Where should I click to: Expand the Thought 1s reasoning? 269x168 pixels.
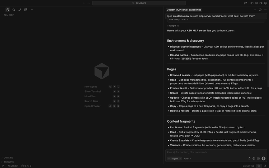tap(173, 26)
